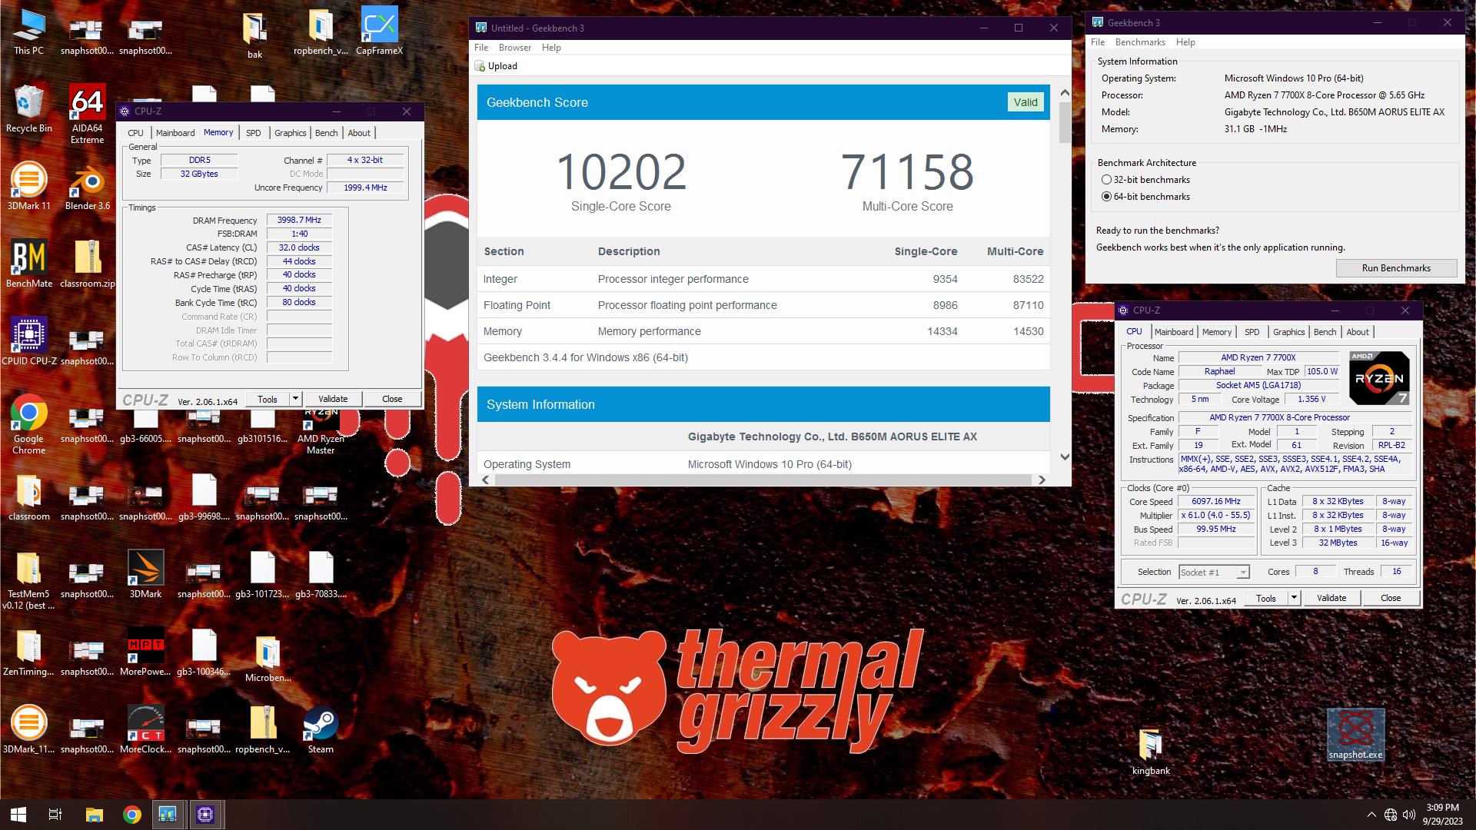The width and height of the screenshot is (1476, 830).
Task: Switch to the Mainboard tab in Memory CPU-Z window
Action: click(175, 133)
